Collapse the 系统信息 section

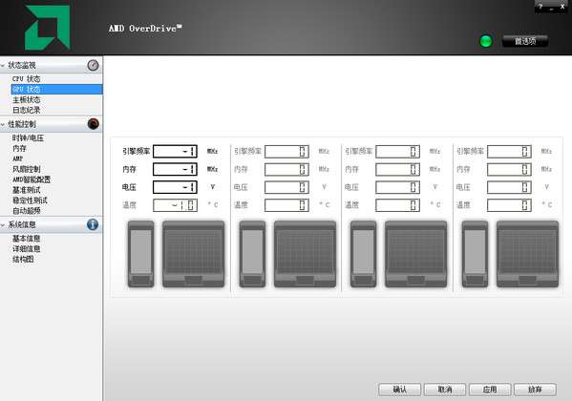pos(3,224)
